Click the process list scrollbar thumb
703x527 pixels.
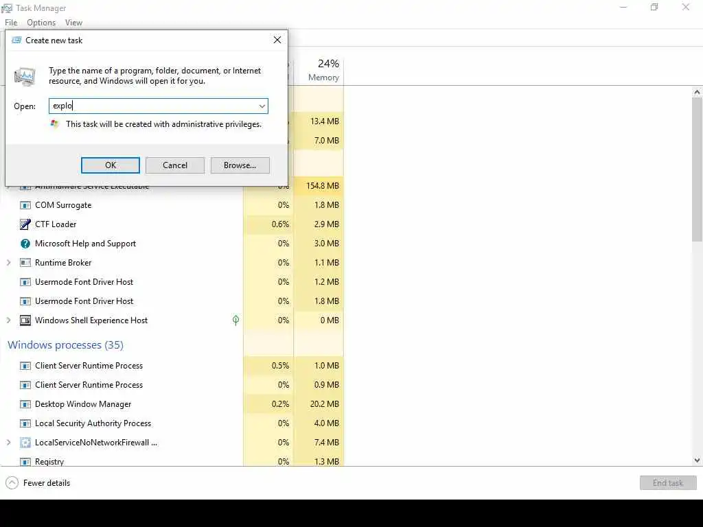coord(697,169)
